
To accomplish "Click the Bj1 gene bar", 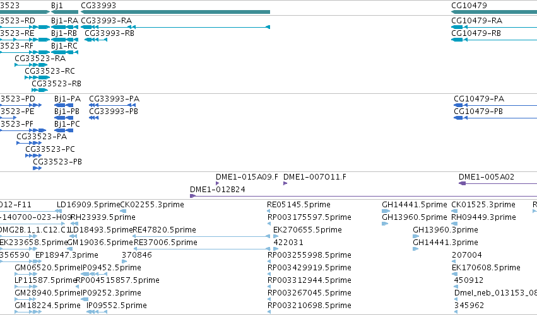I will (65, 12).
